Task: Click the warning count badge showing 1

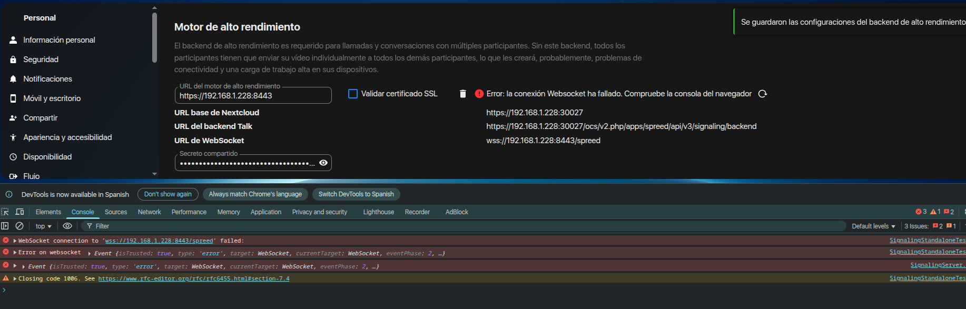Action: (x=935, y=212)
